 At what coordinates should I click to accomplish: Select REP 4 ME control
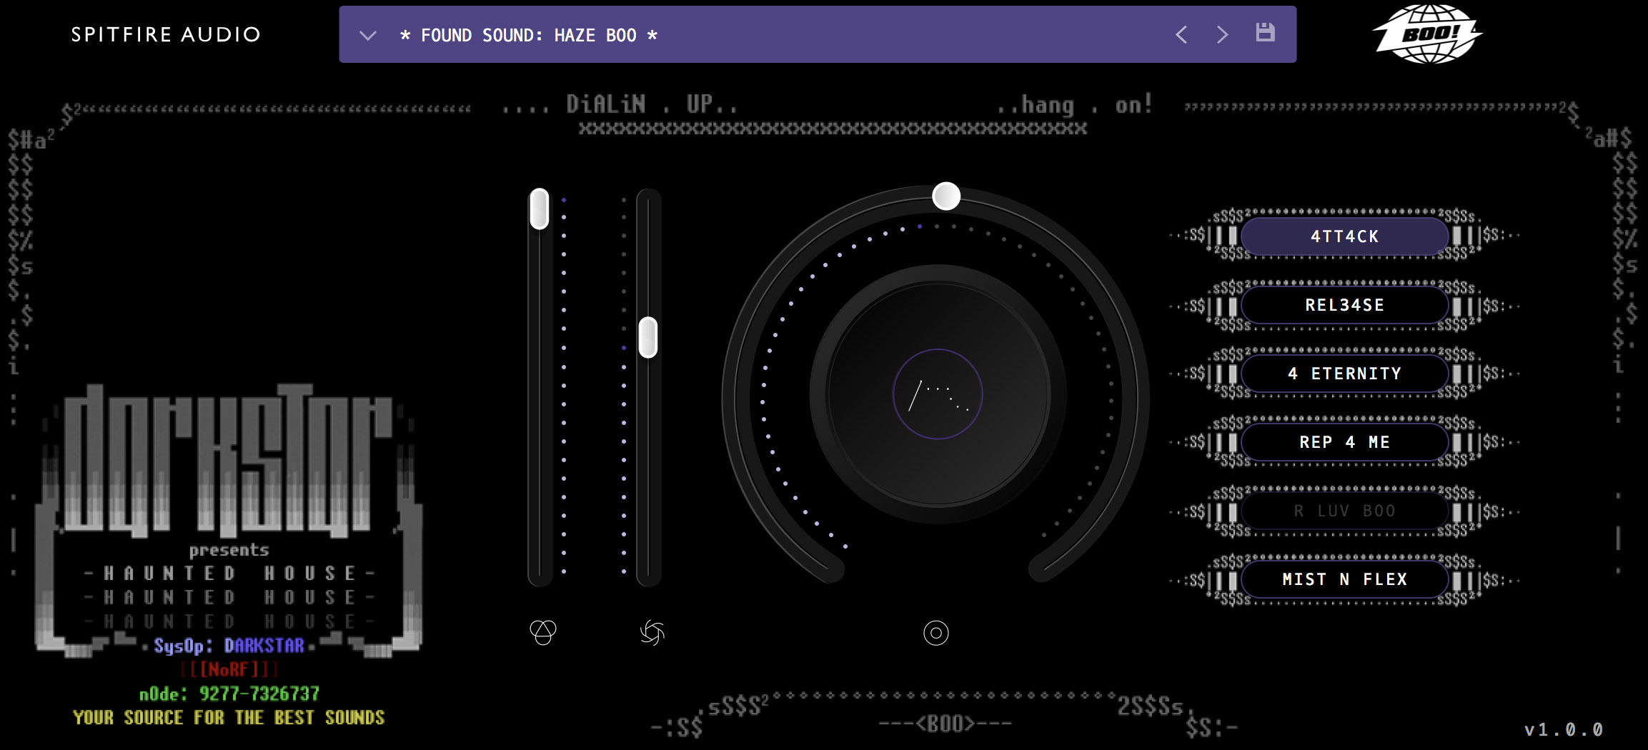point(1344,442)
